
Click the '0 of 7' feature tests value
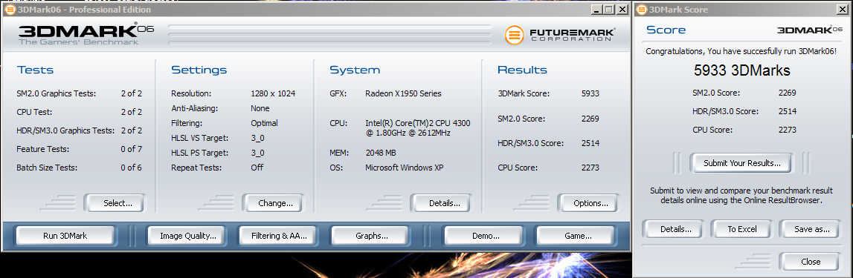[131, 148]
